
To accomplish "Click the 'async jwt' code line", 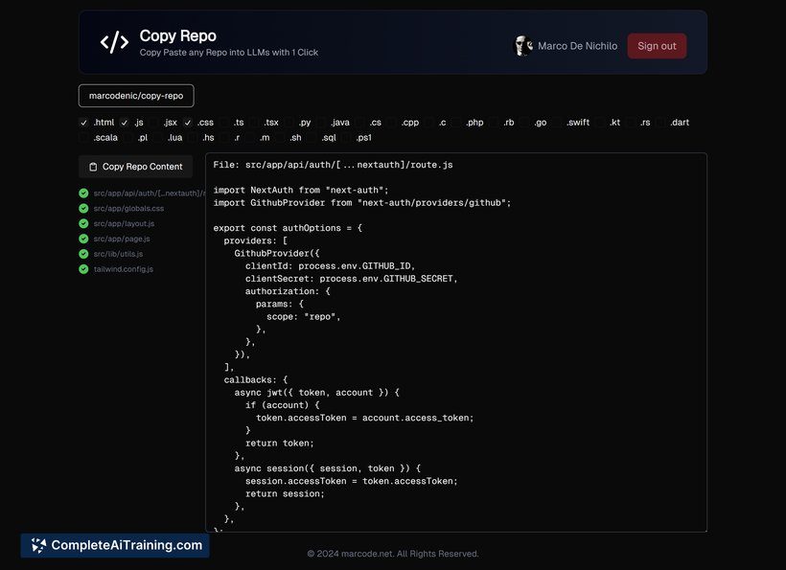I will pyautogui.click(x=317, y=393).
